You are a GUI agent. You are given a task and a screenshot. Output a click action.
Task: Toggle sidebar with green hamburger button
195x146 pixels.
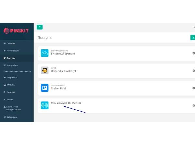coord(40,27)
